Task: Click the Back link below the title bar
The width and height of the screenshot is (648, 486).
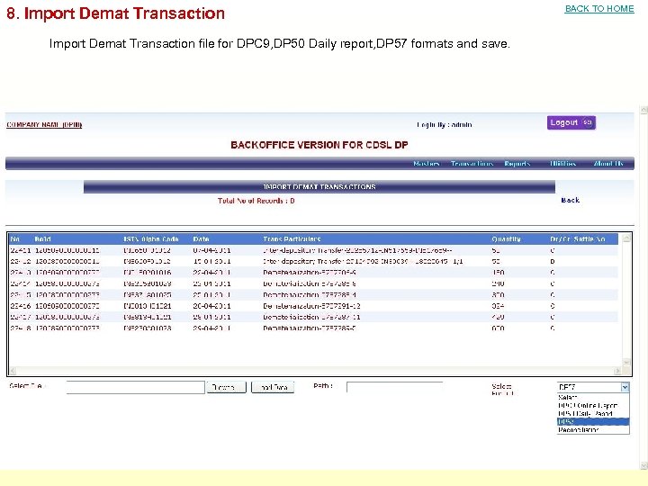Action: point(571,200)
